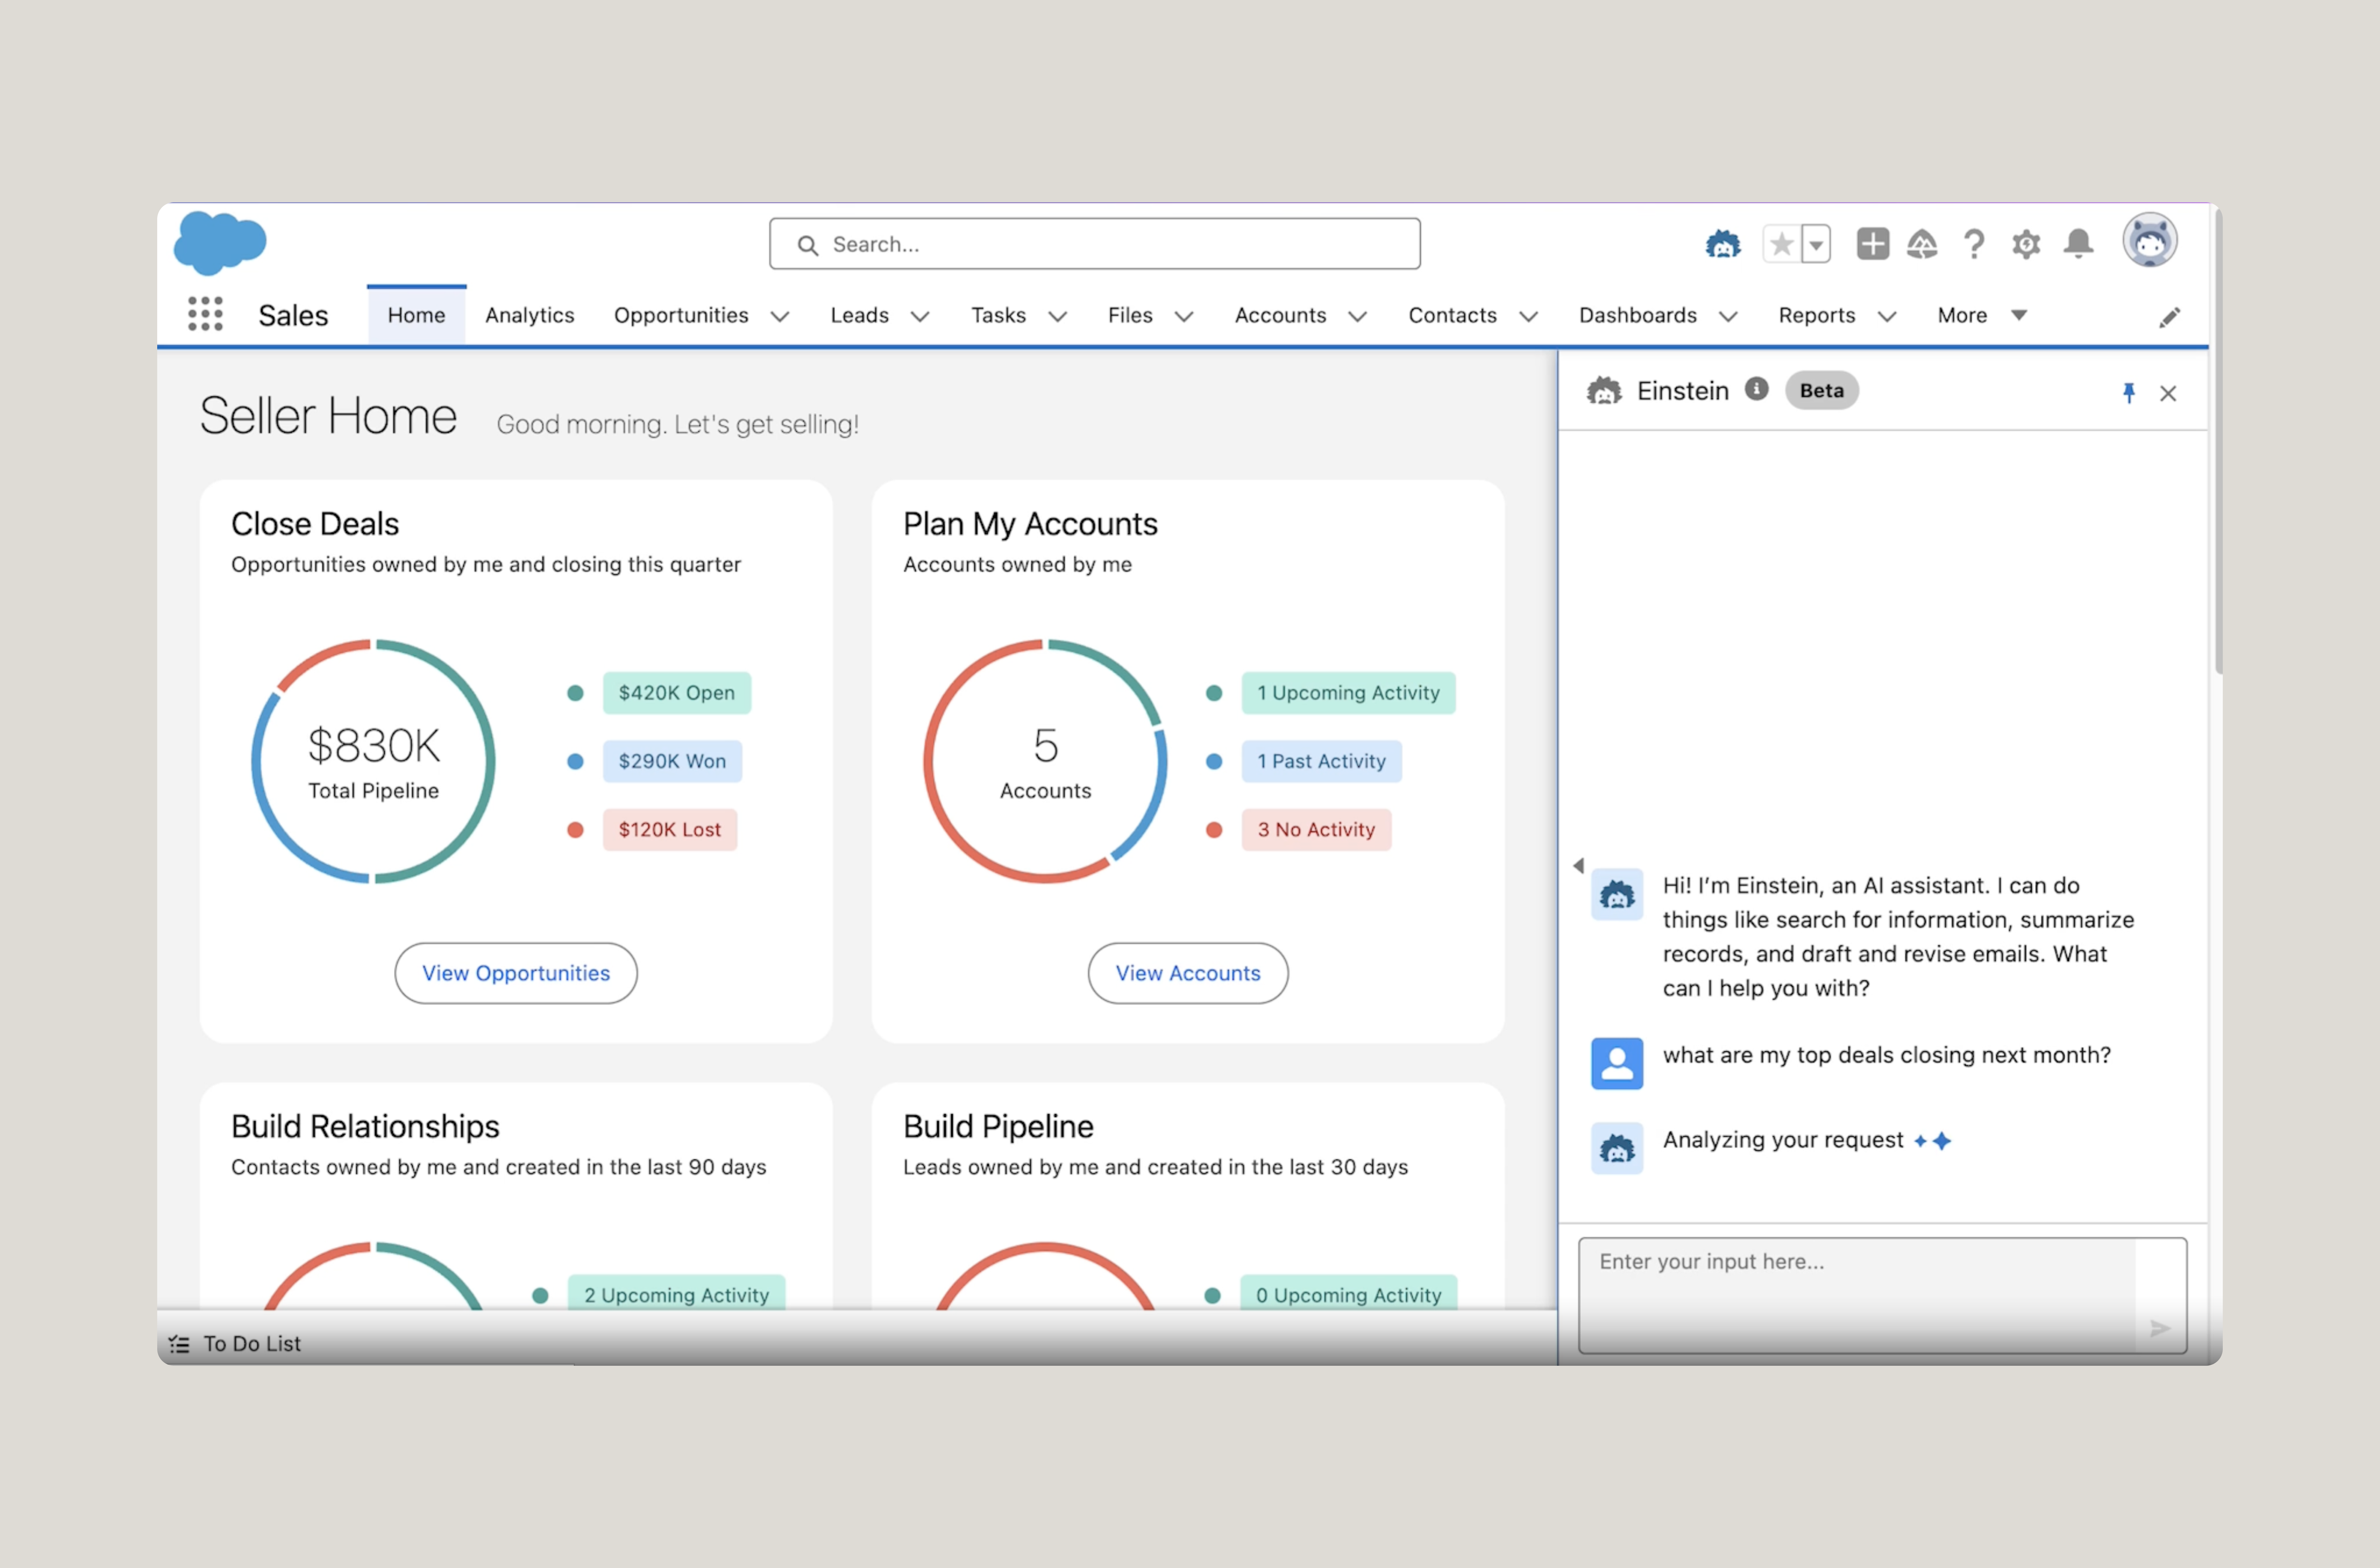Click the View Opportunities button
Image resolution: width=2380 pixels, height=1568 pixels.
[x=515, y=972]
